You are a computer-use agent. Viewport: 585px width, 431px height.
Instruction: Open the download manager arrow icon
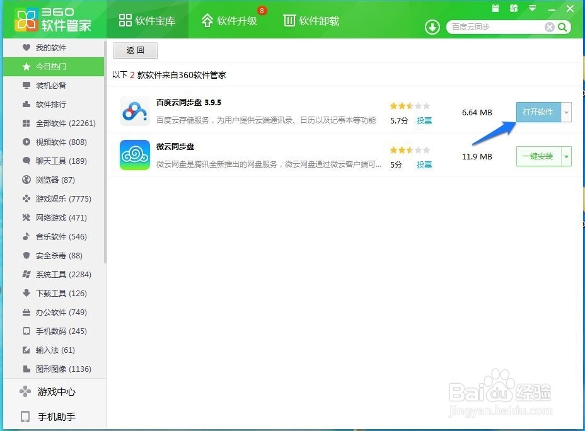tap(432, 27)
